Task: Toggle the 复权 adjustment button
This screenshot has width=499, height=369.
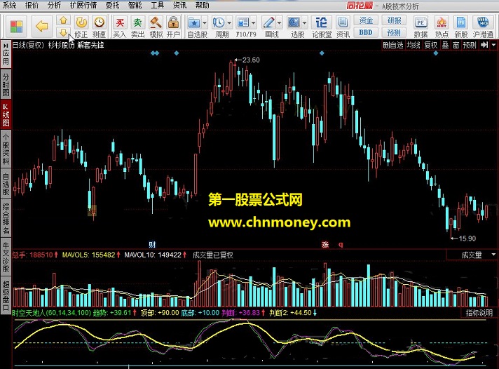Action: (x=431, y=46)
